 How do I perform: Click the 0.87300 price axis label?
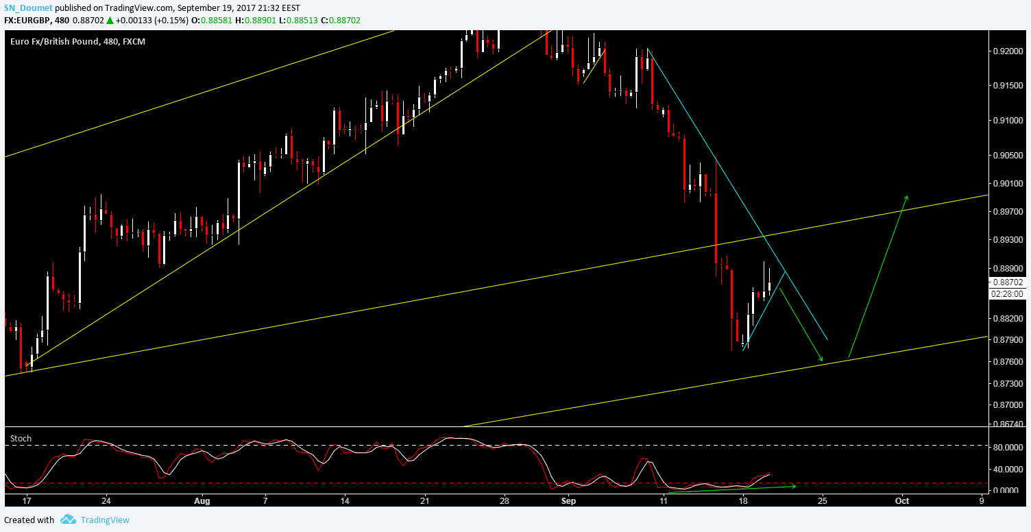coord(1008,383)
